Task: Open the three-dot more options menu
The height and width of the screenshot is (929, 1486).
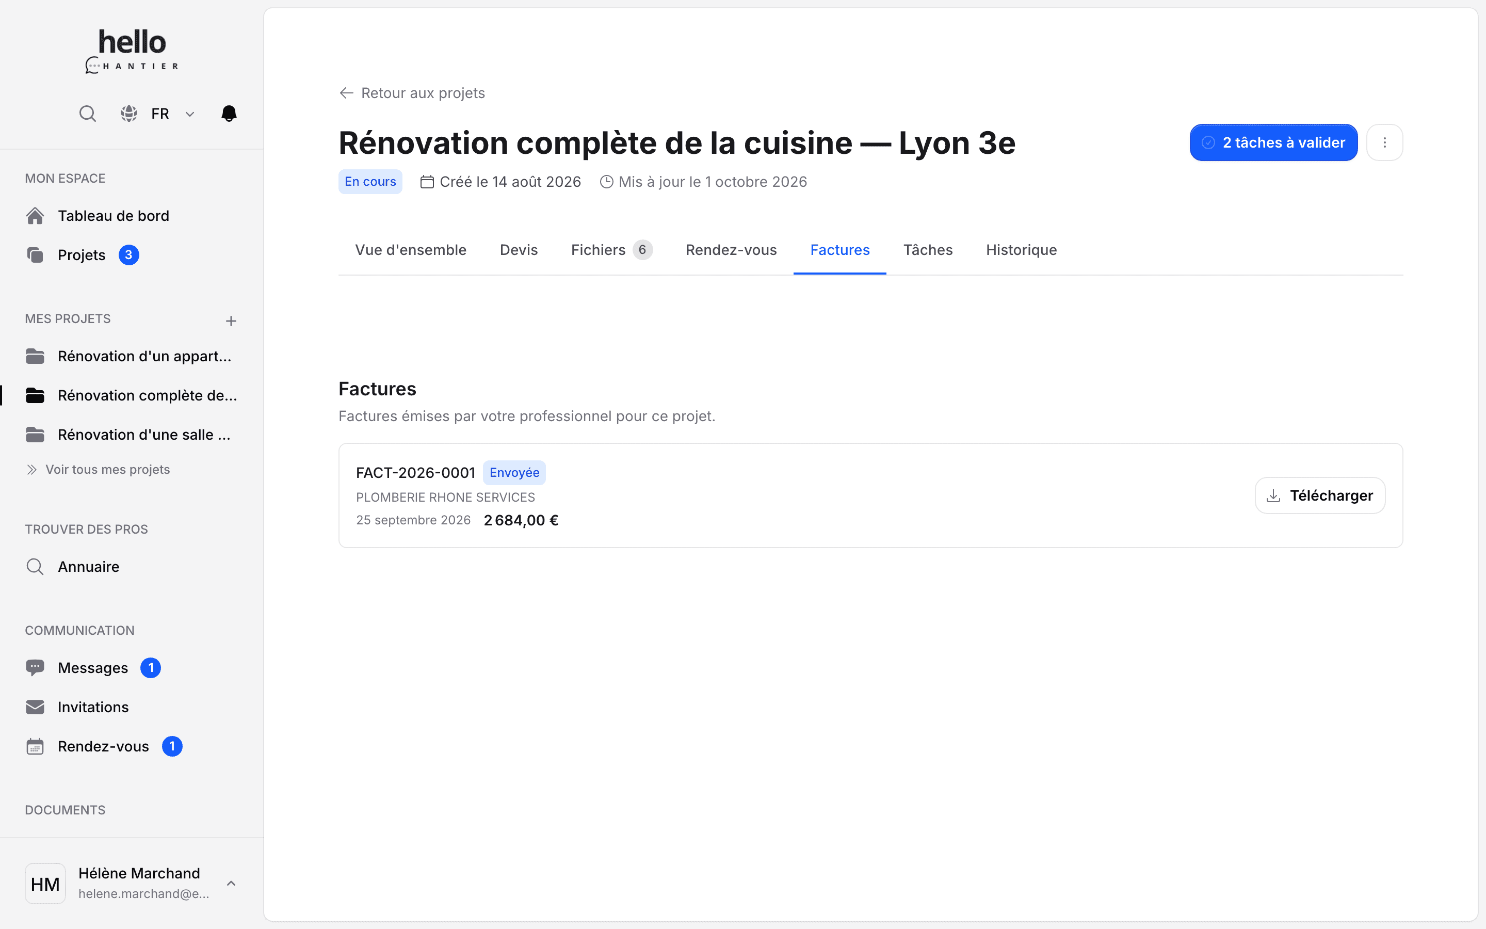Action: coord(1385,142)
